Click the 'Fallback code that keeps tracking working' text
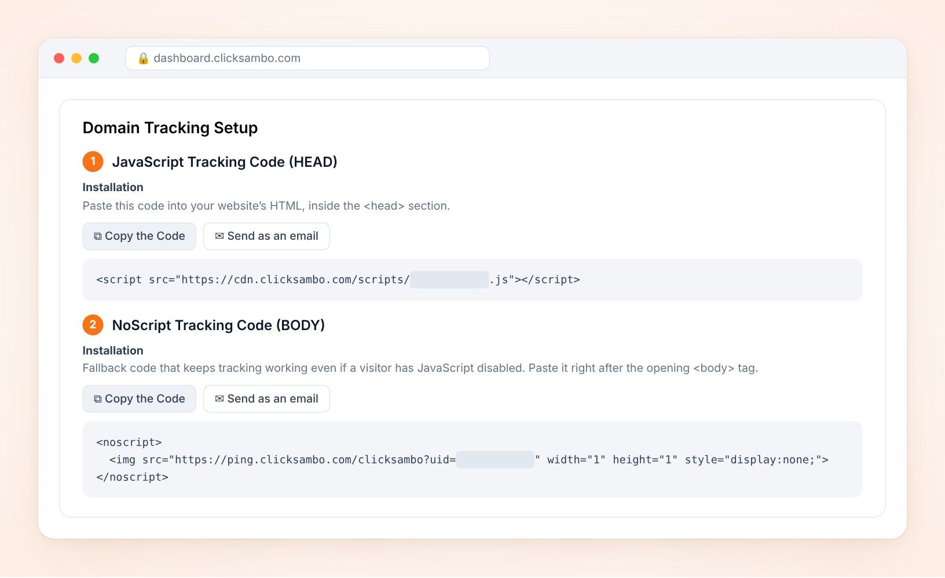The height and width of the screenshot is (578, 945). tap(420, 368)
